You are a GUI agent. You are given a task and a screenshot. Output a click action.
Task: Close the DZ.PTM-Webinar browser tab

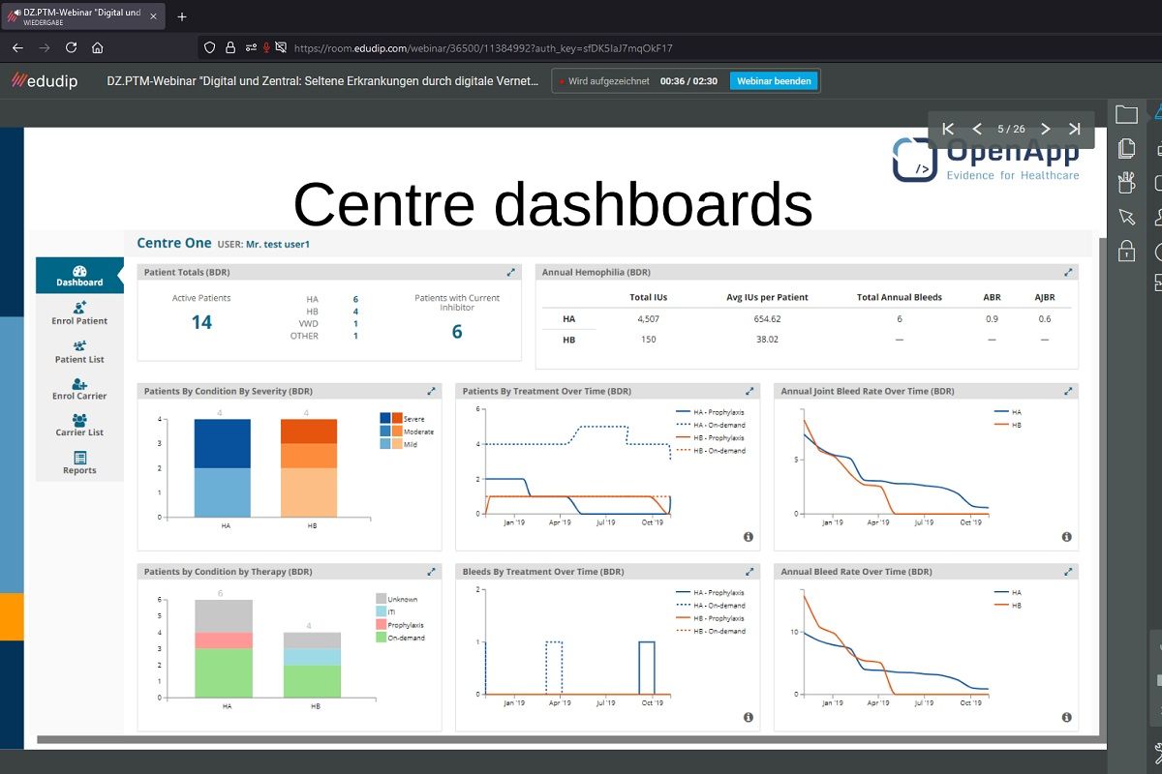(x=153, y=16)
